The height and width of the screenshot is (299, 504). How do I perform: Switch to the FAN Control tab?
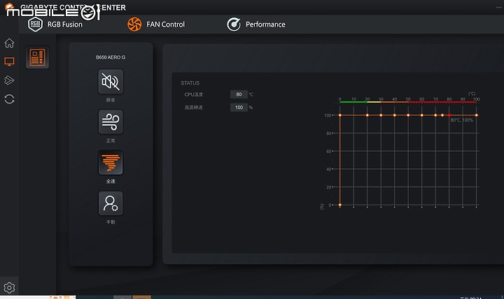pos(156,24)
